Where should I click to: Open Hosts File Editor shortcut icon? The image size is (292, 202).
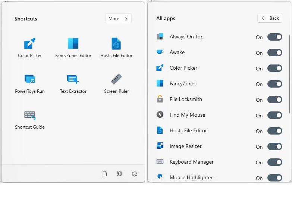[x=116, y=44]
